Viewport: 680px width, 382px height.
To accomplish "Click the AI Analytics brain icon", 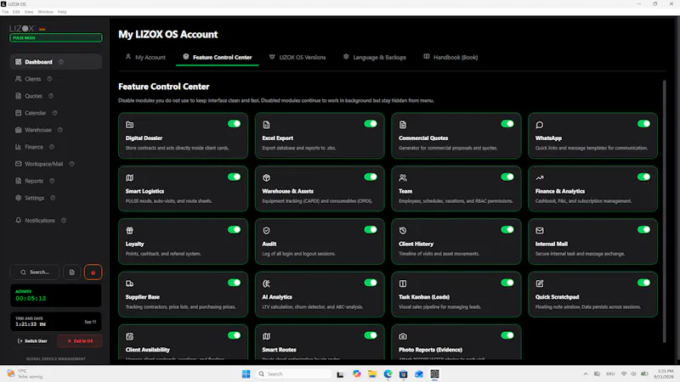I will (266, 284).
